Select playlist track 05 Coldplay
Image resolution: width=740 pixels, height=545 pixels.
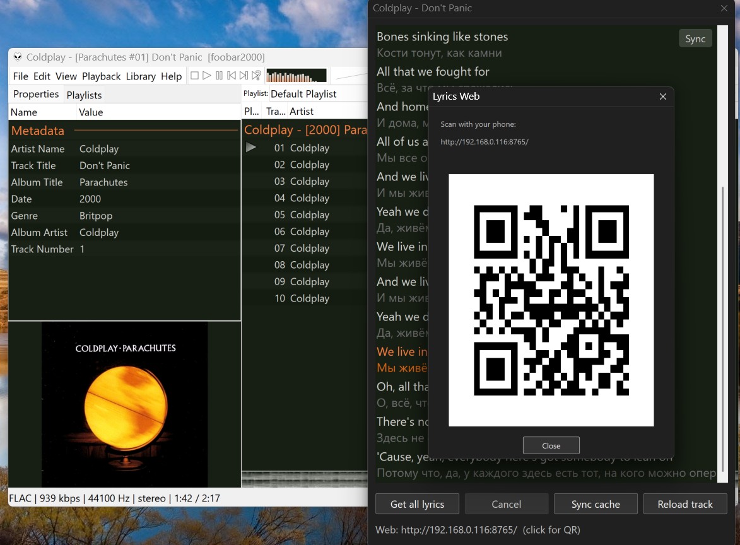(305, 214)
